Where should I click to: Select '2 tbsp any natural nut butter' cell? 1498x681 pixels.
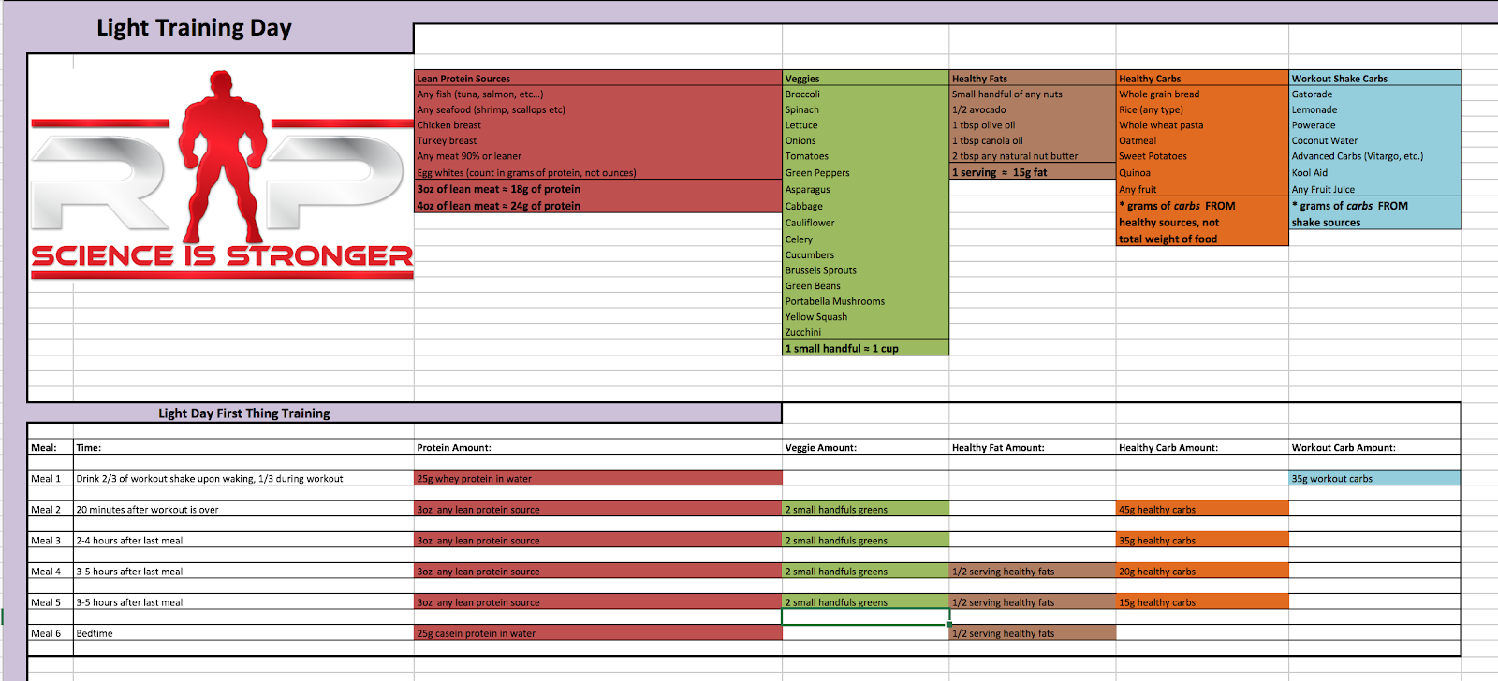[x=1033, y=156]
